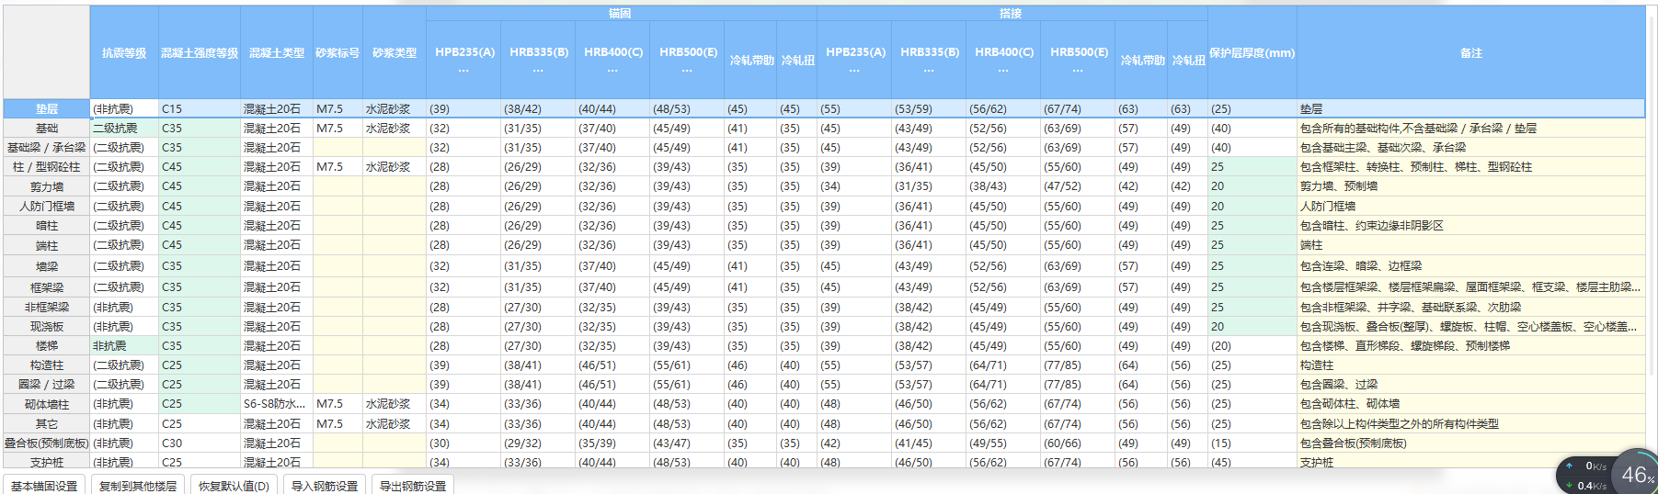1658x494 pixels.
Task: Click HPB235(A) header under 锚固
Action: coord(464,60)
